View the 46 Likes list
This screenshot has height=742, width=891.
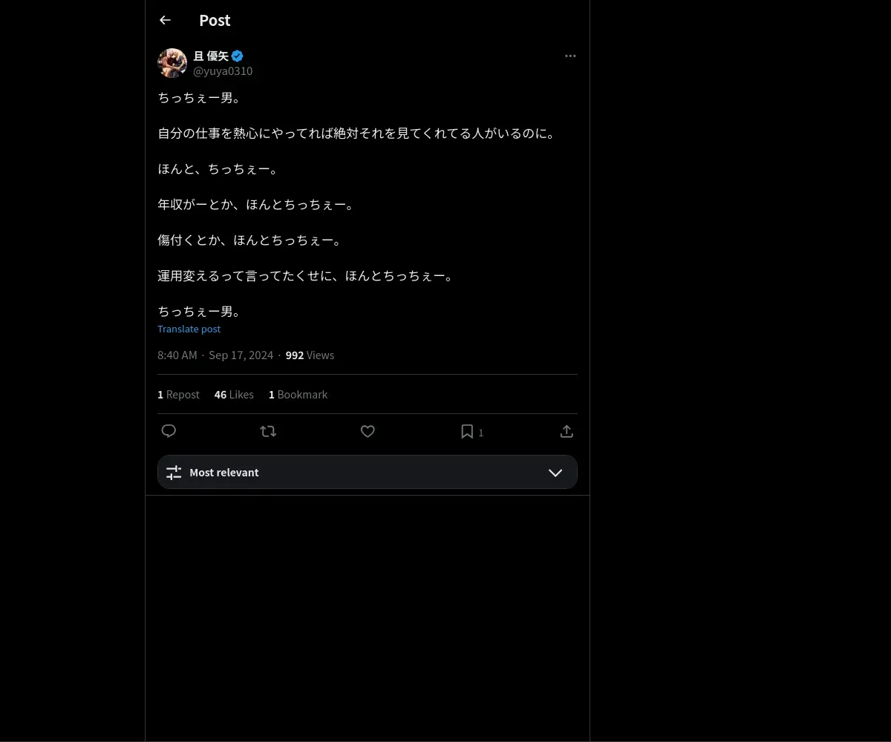[x=234, y=395]
